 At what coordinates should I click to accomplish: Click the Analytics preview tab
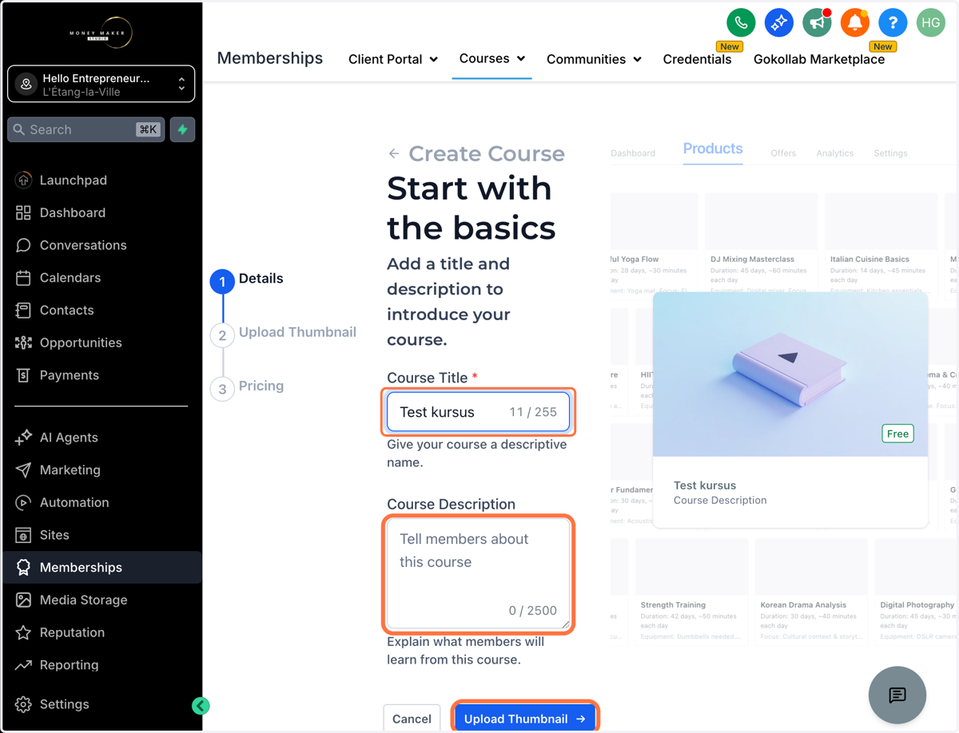(x=834, y=153)
